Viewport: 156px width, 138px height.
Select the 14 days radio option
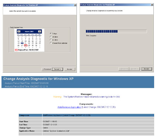point(51,37)
